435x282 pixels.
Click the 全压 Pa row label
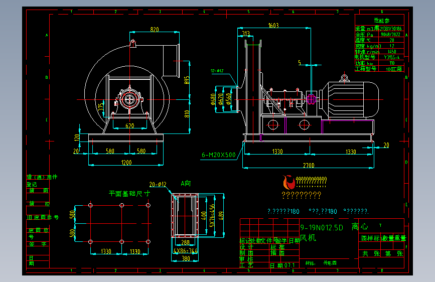(x=364, y=35)
